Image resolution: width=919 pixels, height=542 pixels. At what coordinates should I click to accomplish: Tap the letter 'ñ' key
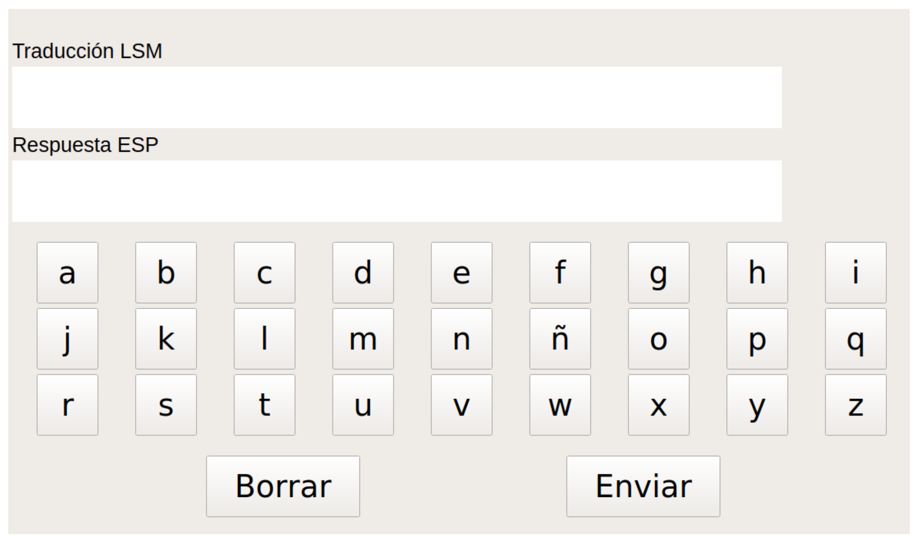point(560,339)
